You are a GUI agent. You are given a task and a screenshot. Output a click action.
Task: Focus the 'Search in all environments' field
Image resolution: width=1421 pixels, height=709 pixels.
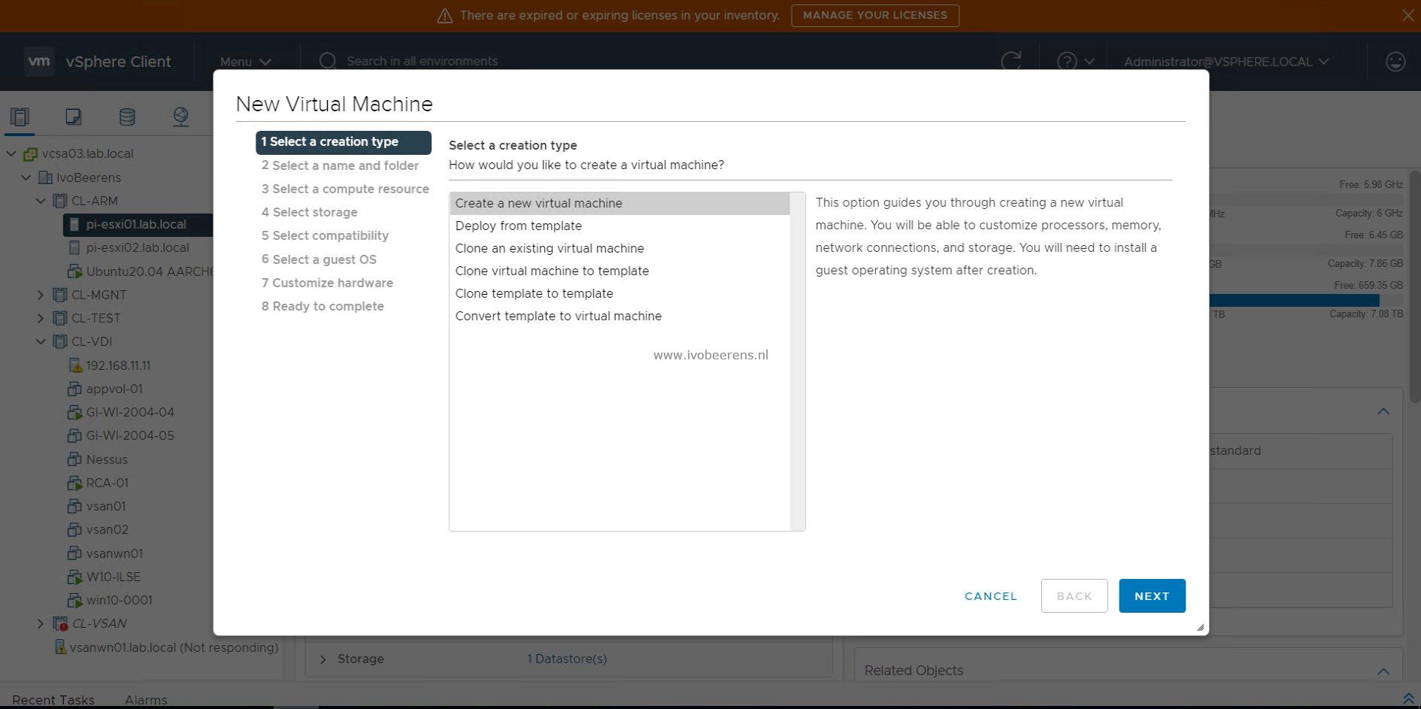coord(423,61)
